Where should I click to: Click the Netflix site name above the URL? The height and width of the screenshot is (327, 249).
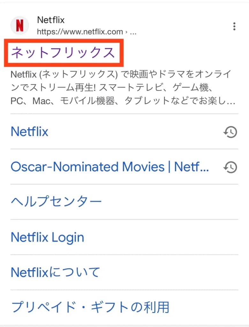click(x=51, y=20)
